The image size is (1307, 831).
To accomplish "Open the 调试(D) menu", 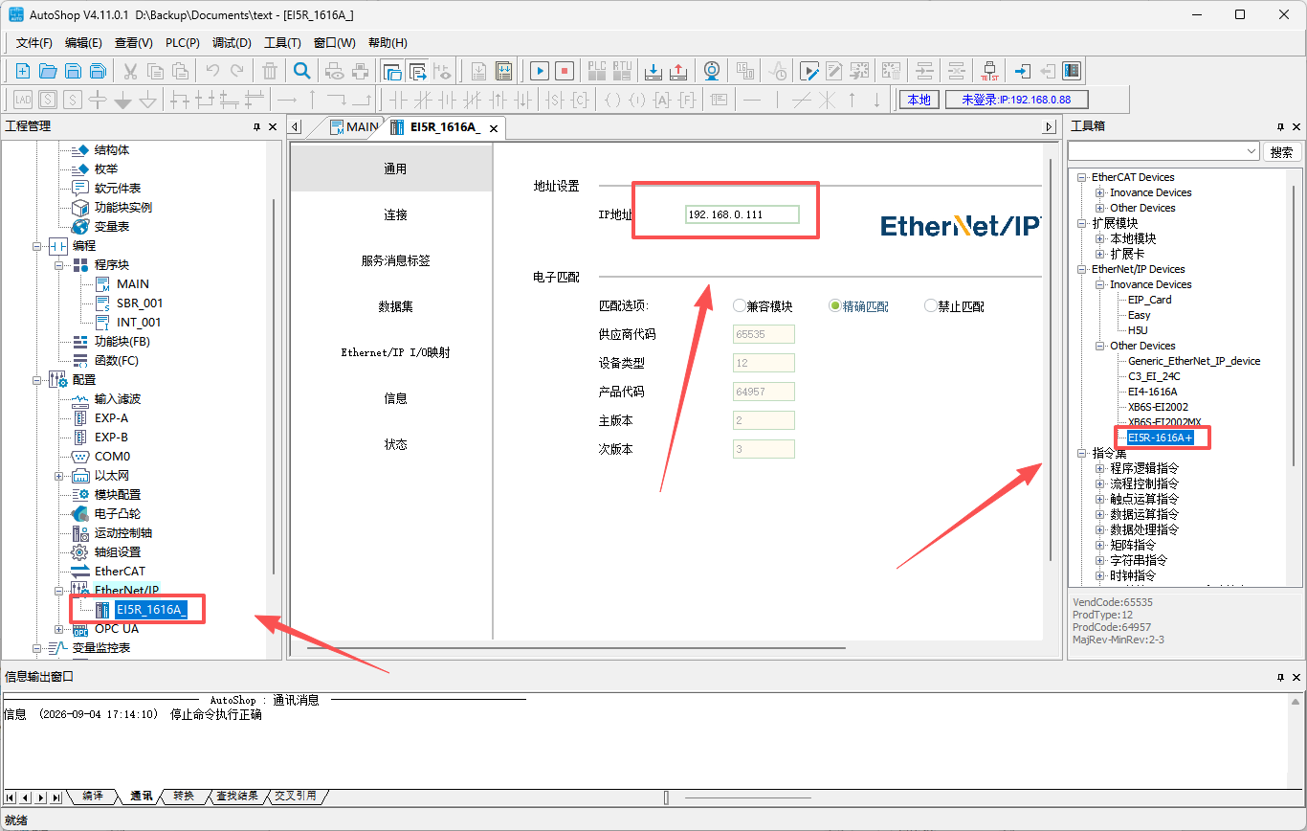I will pos(232,43).
